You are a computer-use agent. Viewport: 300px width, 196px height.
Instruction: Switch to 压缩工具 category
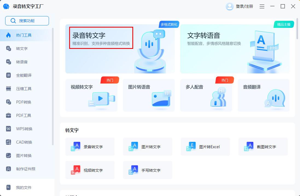(26, 89)
